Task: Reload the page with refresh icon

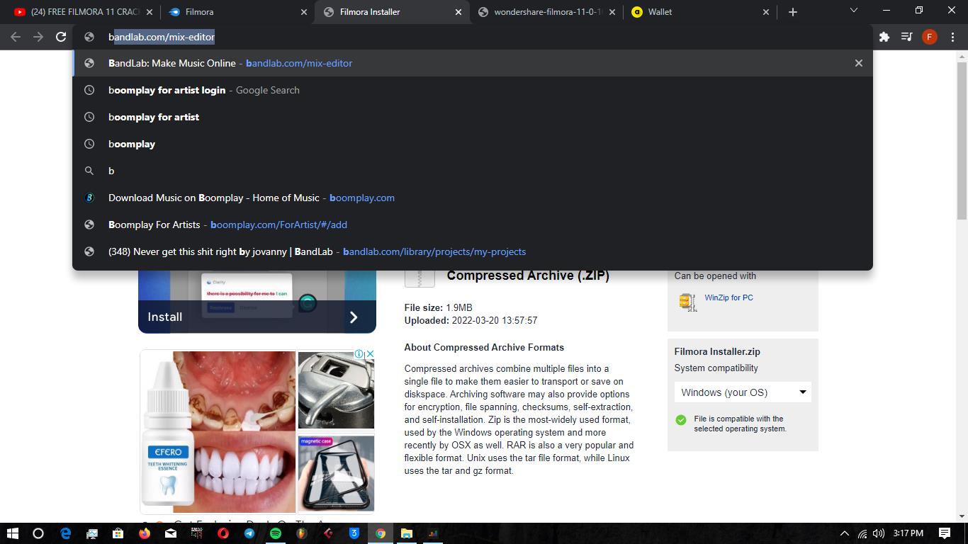Action: click(61, 37)
